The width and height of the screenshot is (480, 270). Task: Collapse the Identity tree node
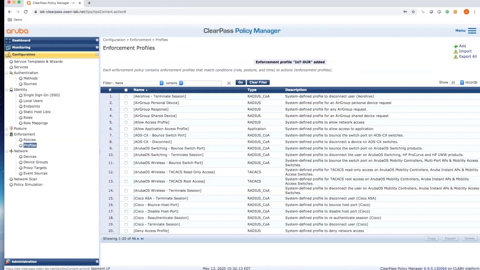click(6, 90)
